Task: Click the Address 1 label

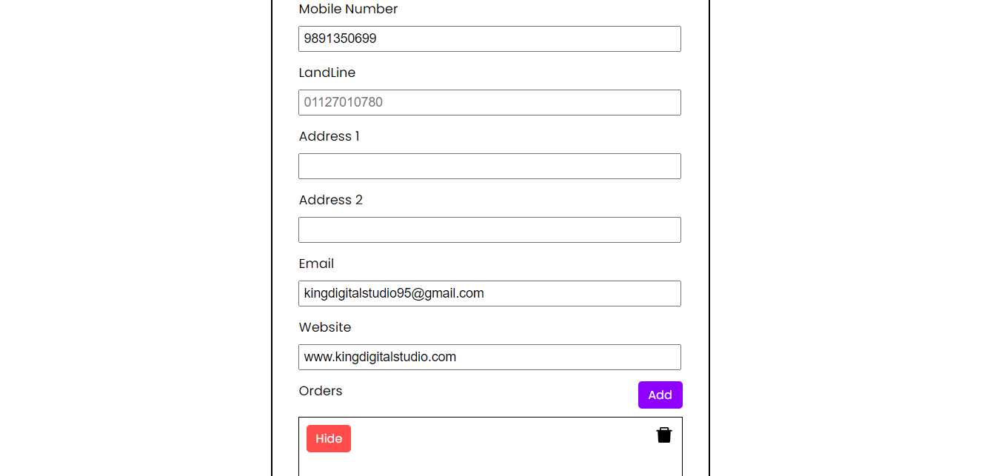Action: 330,136
